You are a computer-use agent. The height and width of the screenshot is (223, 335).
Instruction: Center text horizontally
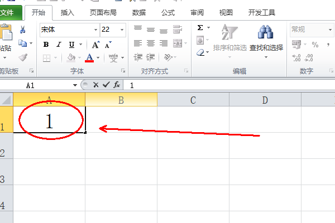click(x=151, y=43)
